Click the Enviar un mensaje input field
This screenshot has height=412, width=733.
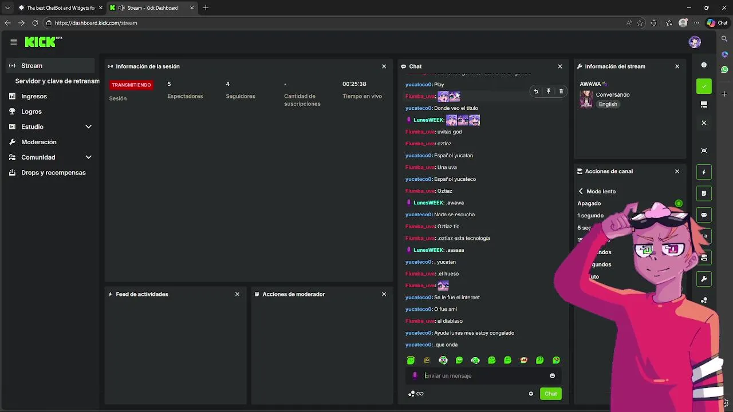click(484, 376)
